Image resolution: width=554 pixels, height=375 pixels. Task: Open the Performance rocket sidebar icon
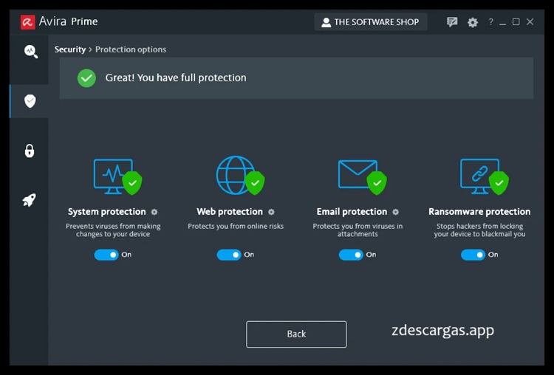click(30, 200)
